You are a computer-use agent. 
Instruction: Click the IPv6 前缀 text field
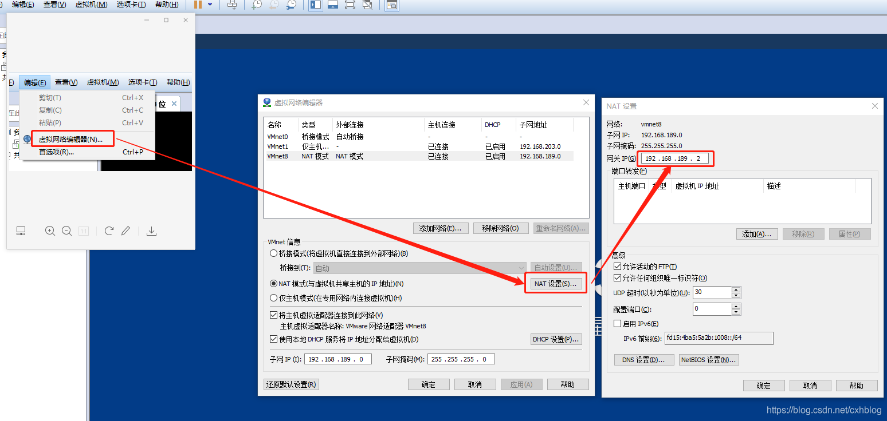[x=719, y=338]
